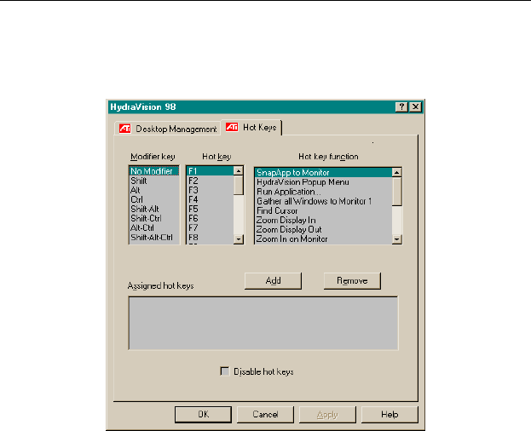Choose Shift-Alt-Ctrl modifier key
This screenshot has width=531, height=431.
(154, 237)
